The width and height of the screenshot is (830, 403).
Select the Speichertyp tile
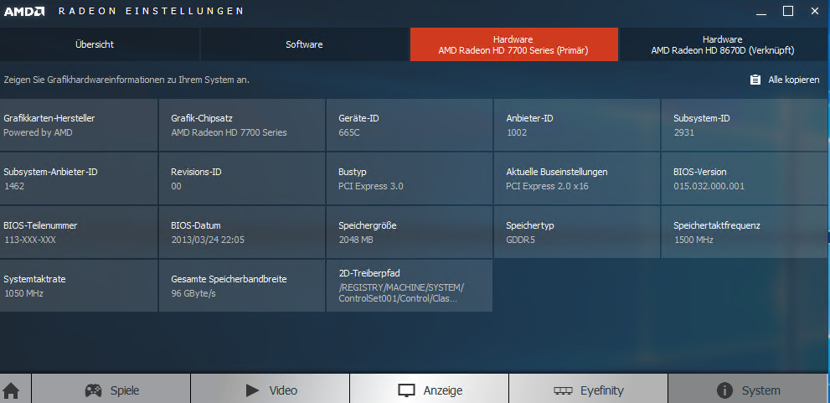[x=577, y=232]
